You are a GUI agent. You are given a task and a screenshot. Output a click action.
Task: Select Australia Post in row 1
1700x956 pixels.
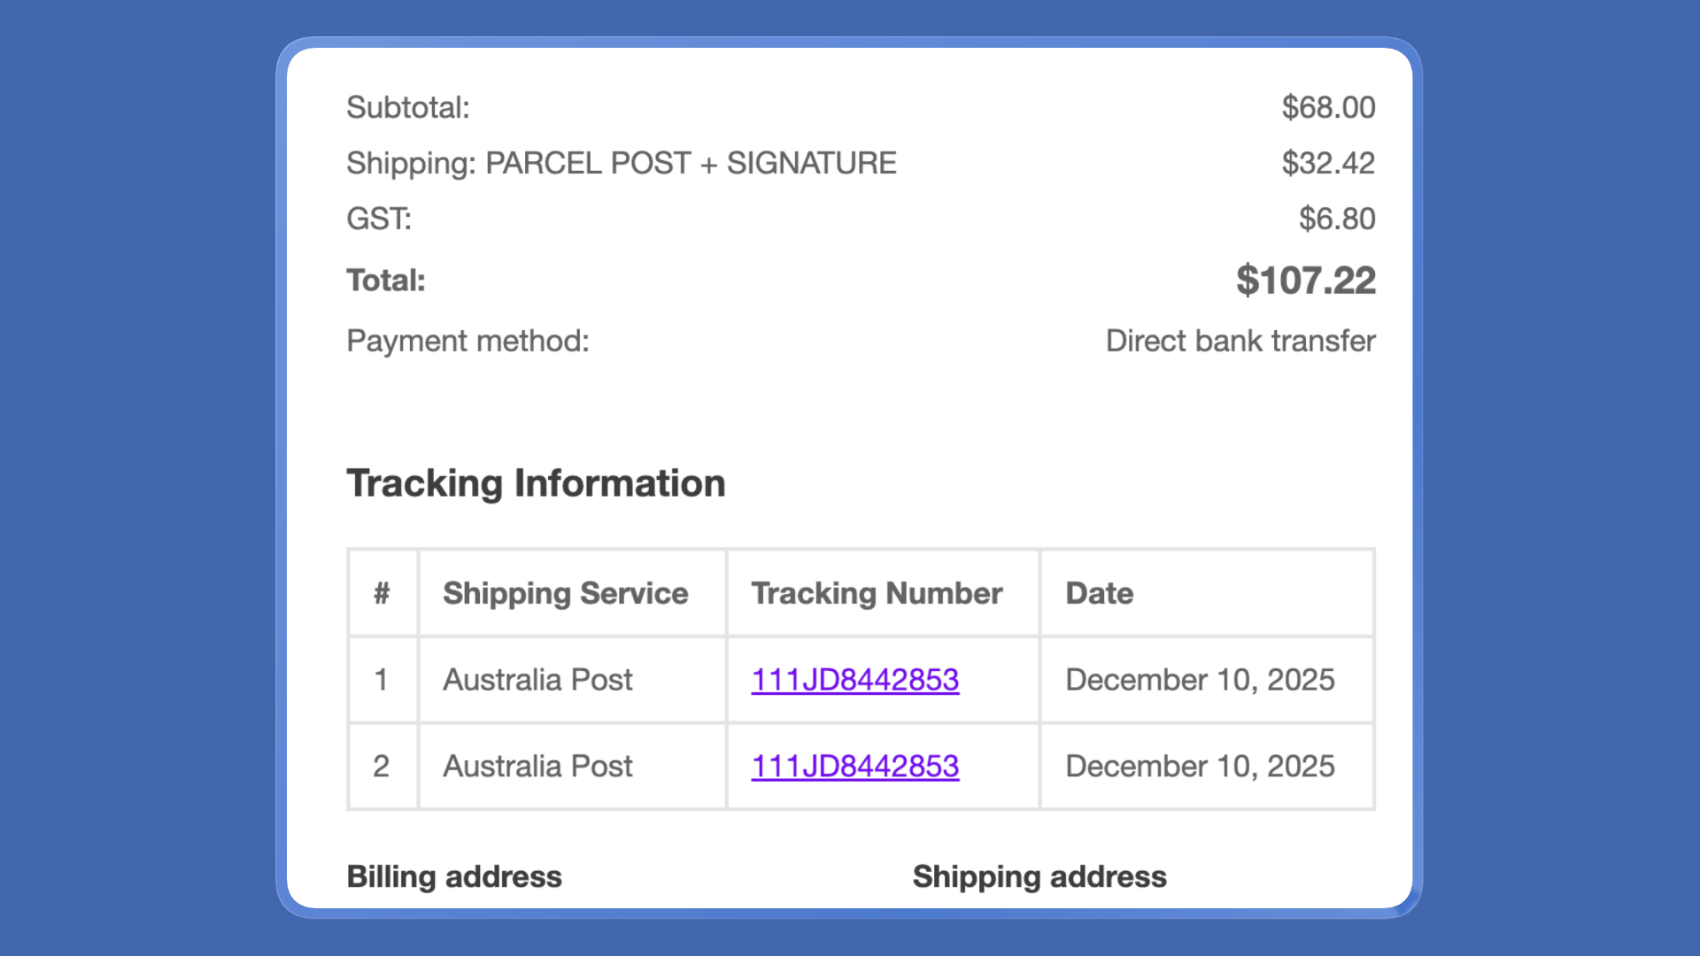pos(537,680)
